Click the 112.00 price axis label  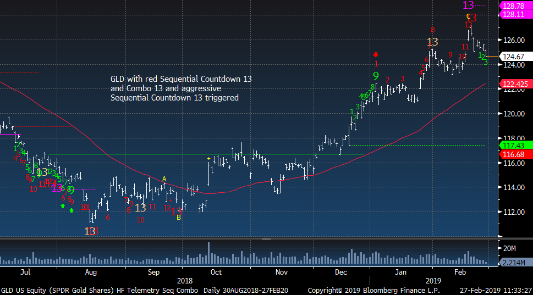coord(514,212)
